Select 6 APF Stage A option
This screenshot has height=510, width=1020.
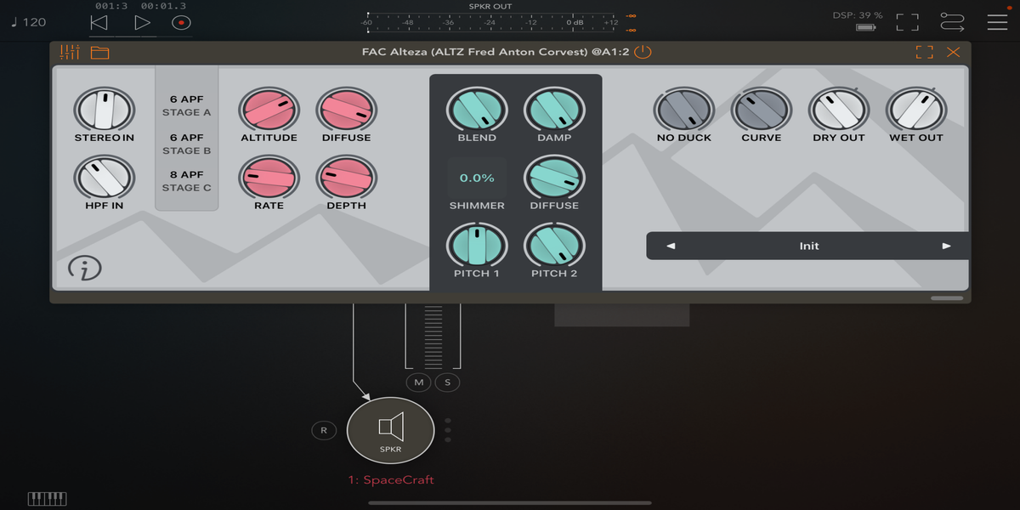pyautogui.click(x=186, y=105)
